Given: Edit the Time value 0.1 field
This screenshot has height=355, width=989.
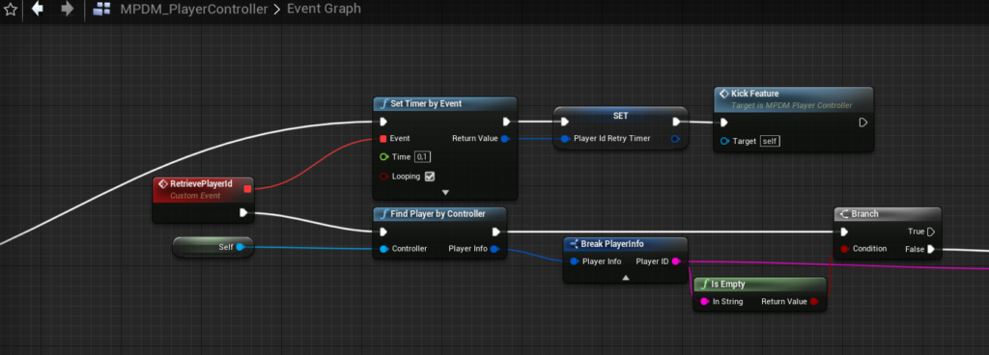Looking at the screenshot, I should [423, 156].
